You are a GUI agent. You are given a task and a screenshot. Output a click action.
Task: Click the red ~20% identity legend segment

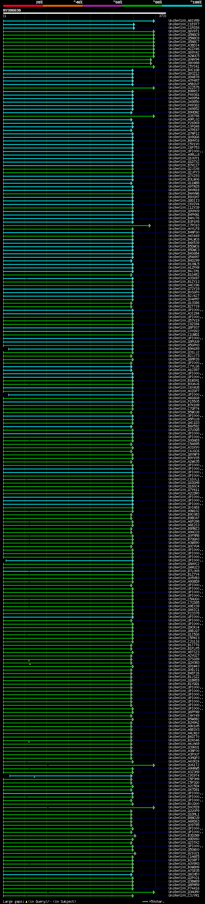coord(23,6)
